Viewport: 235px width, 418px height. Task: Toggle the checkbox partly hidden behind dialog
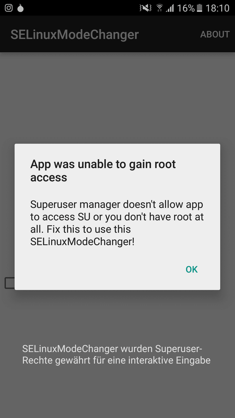tap(10, 283)
